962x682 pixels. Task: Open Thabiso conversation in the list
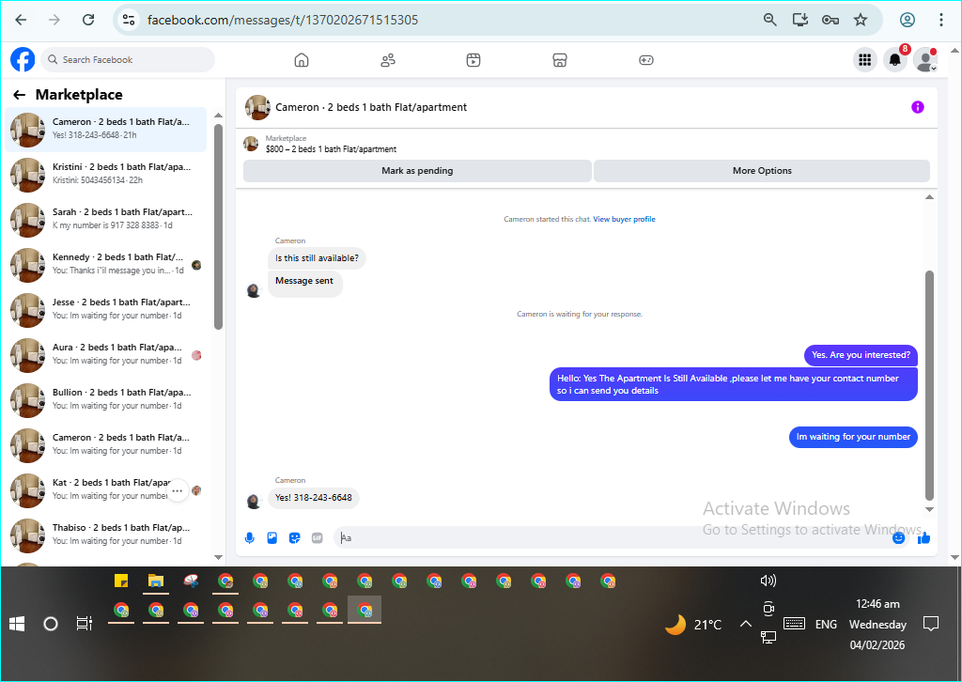point(105,535)
